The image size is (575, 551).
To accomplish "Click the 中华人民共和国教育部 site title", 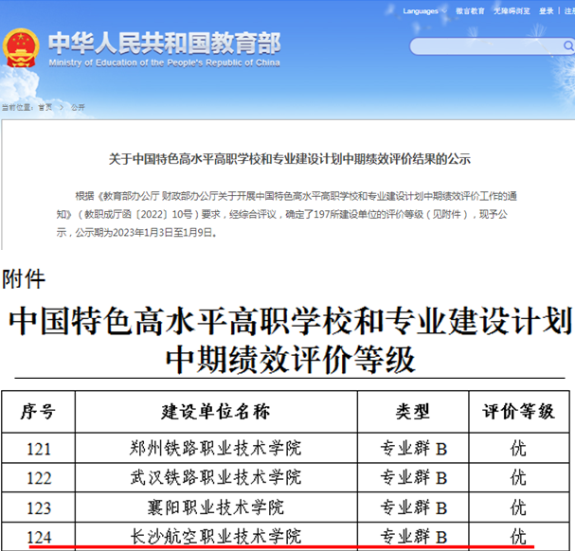I will click(x=163, y=43).
